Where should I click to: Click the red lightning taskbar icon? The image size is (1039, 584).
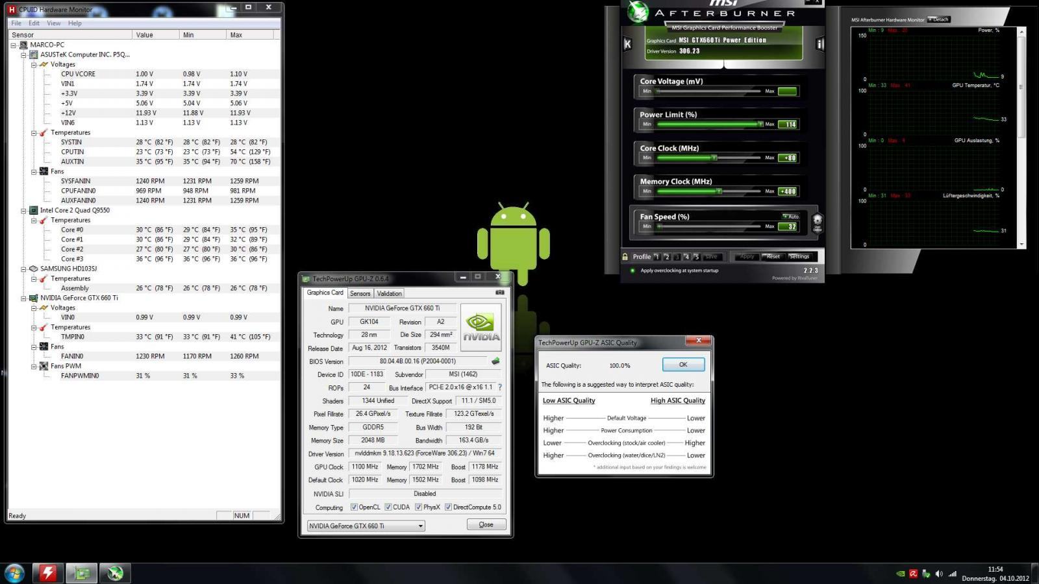(48, 573)
